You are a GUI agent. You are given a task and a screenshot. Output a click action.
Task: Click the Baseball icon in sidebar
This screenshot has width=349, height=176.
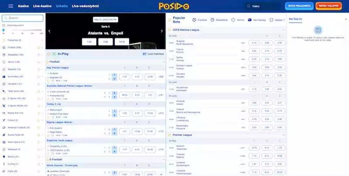[4, 69]
